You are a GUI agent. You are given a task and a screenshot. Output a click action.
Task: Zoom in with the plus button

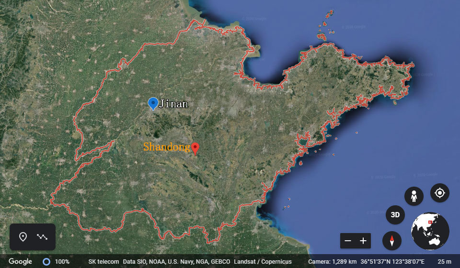(x=363, y=241)
